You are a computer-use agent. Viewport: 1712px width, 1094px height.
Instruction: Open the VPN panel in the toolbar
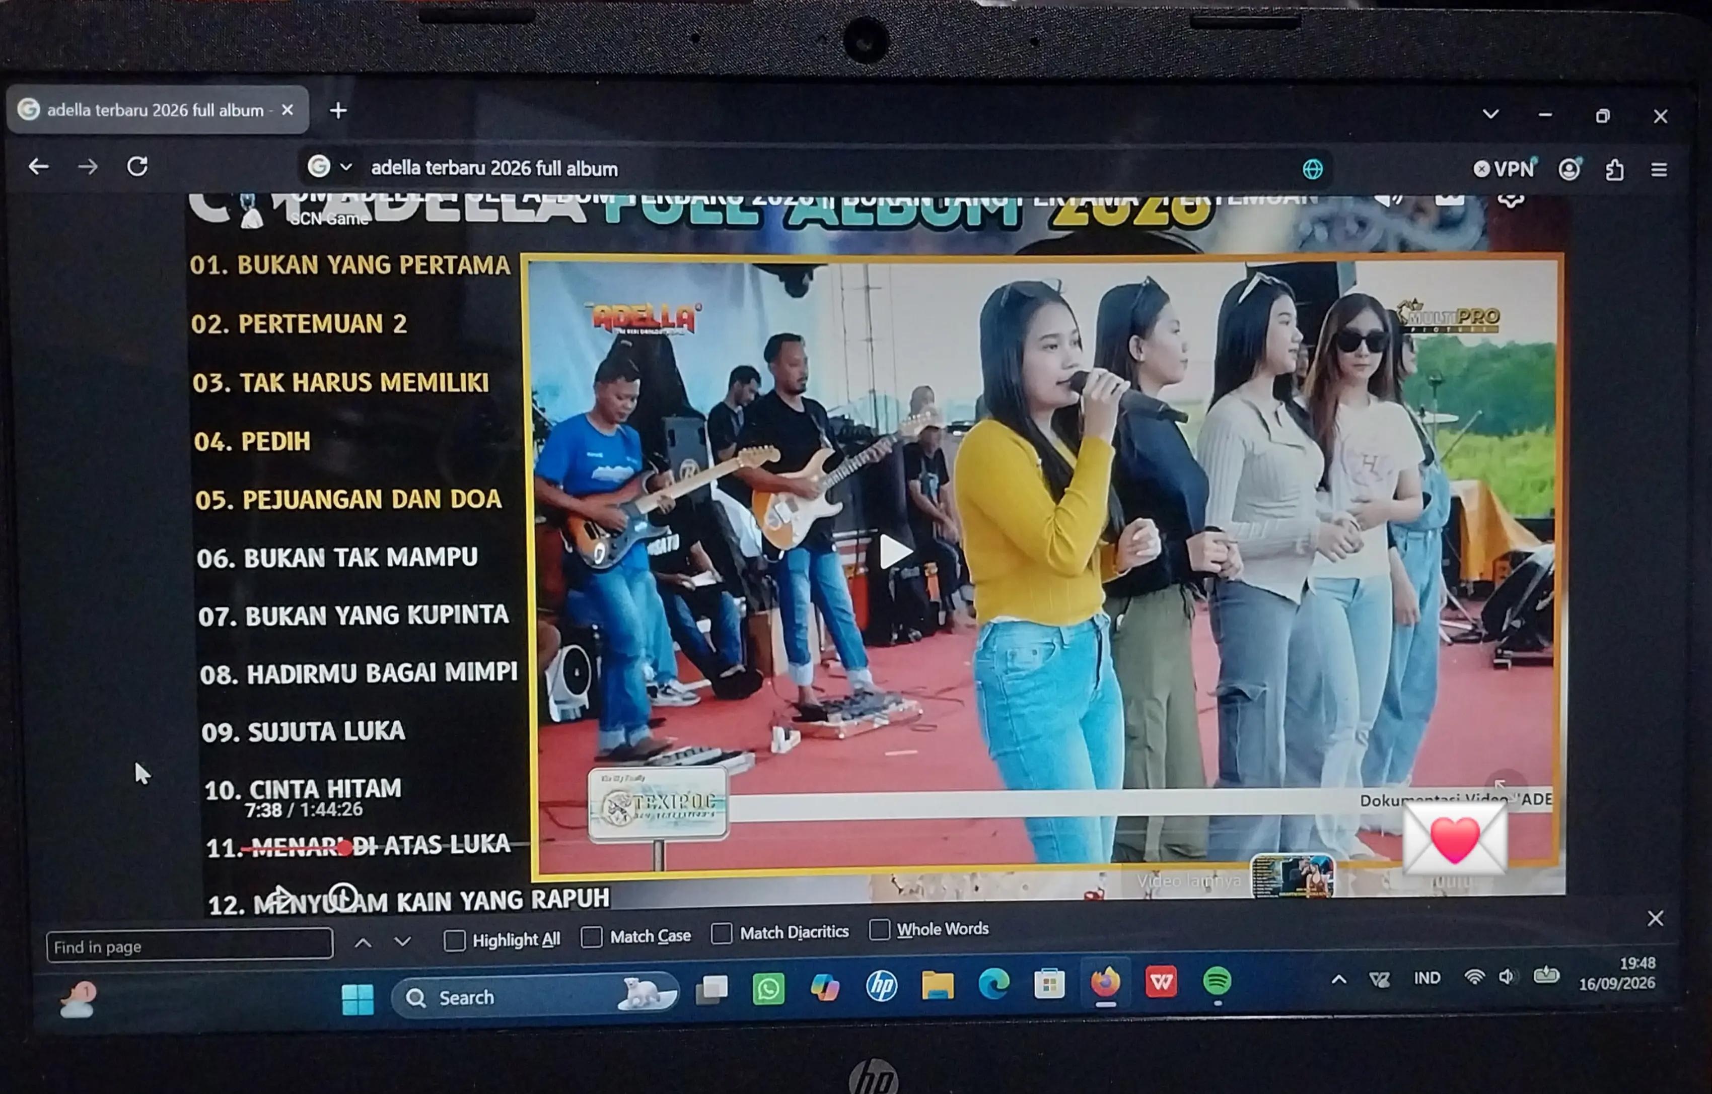click(x=1505, y=169)
